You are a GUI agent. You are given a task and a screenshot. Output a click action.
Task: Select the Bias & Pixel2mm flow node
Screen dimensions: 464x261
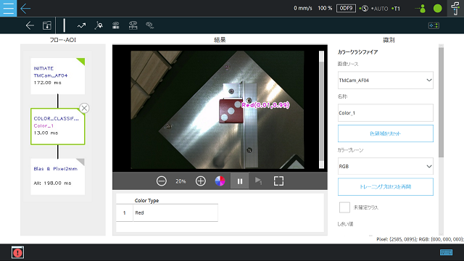point(58,176)
